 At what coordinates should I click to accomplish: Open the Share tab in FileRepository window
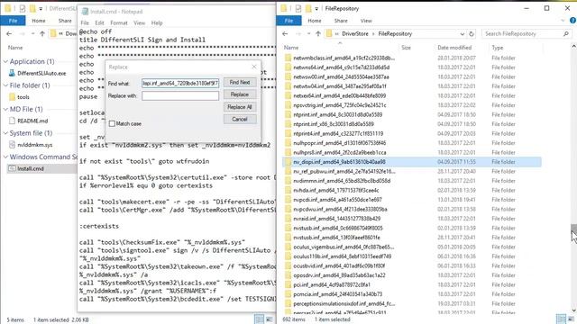[341, 21]
